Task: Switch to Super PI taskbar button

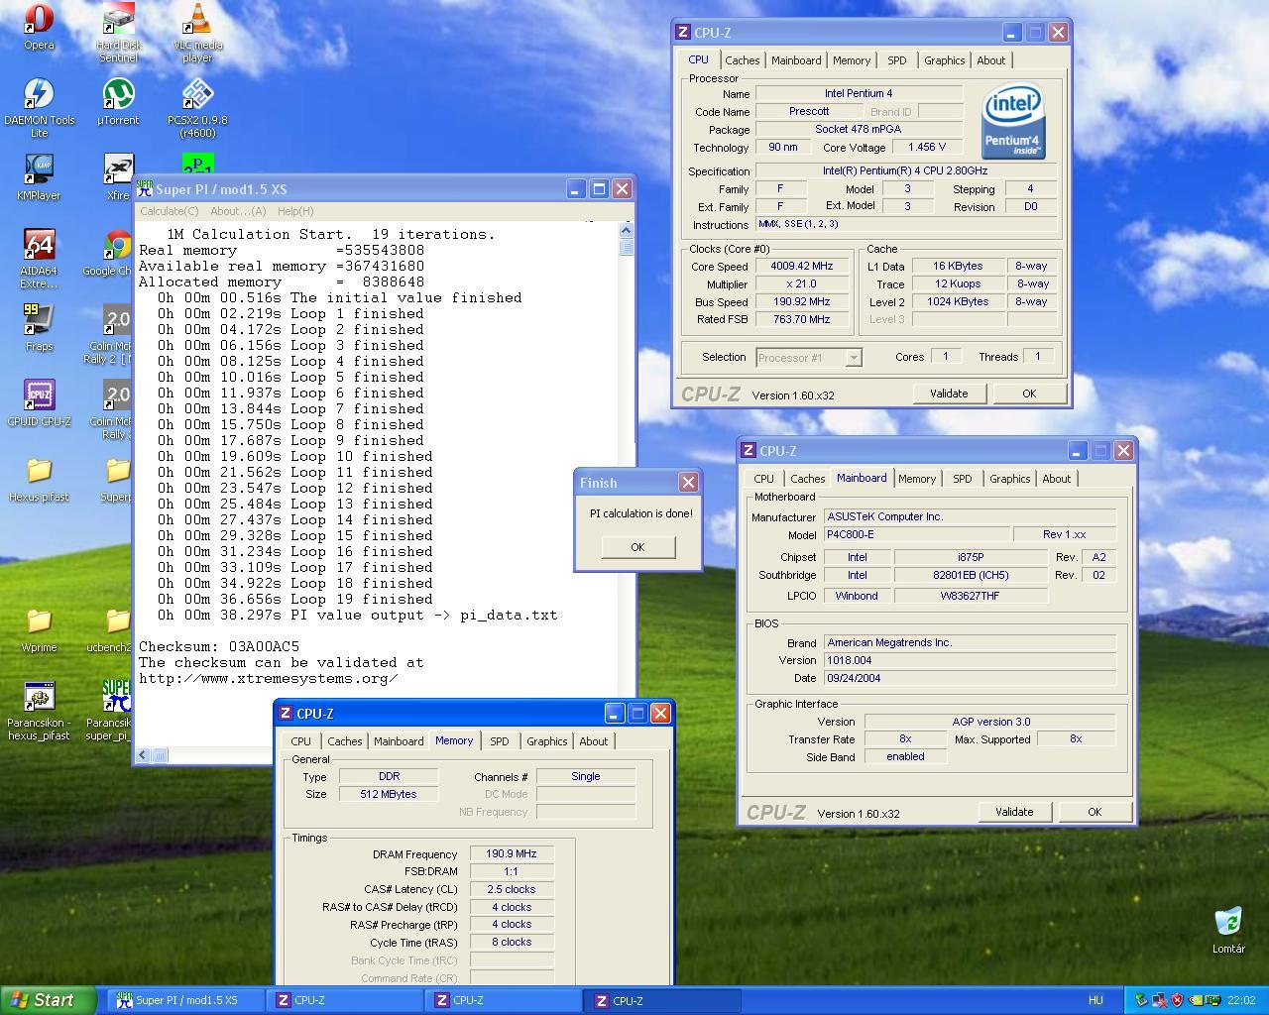Action: point(185,1000)
